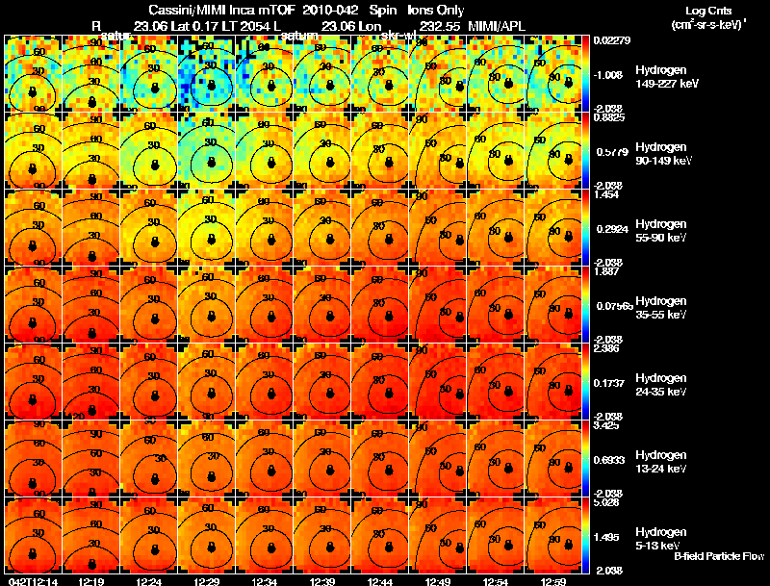Click the 1.495 color scale value
Image resolution: width=770 pixels, height=586 pixels.
pos(608,537)
